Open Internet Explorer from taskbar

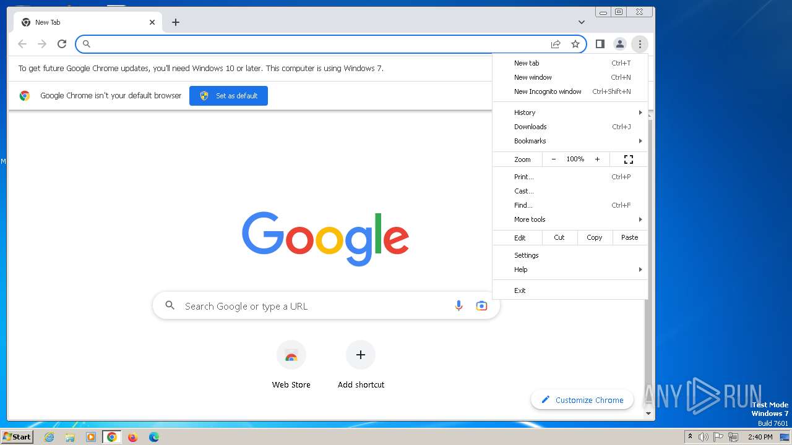49,437
